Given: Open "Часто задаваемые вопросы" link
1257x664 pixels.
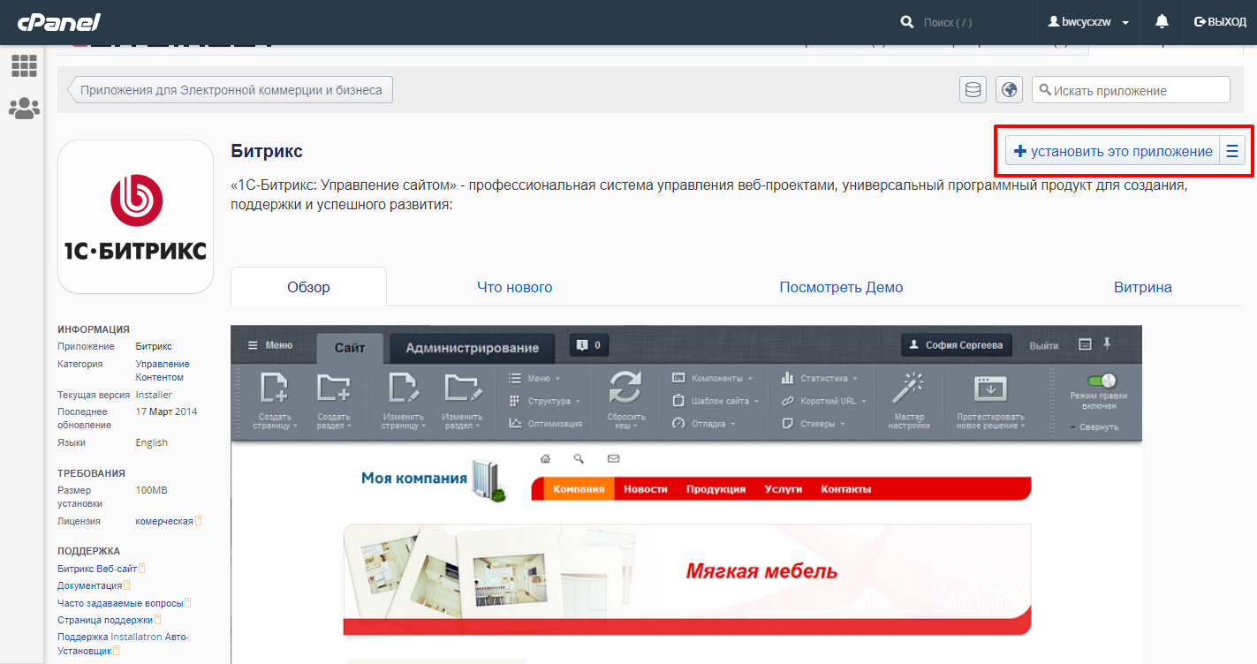Looking at the screenshot, I should [x=120, y=603].
